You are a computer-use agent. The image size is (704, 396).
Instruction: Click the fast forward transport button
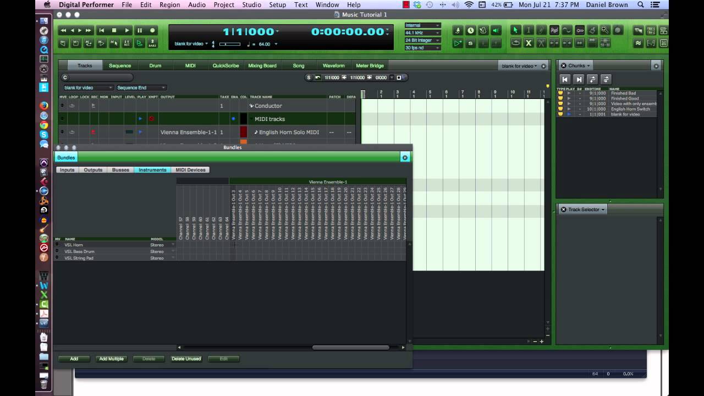tap(87, 30)
